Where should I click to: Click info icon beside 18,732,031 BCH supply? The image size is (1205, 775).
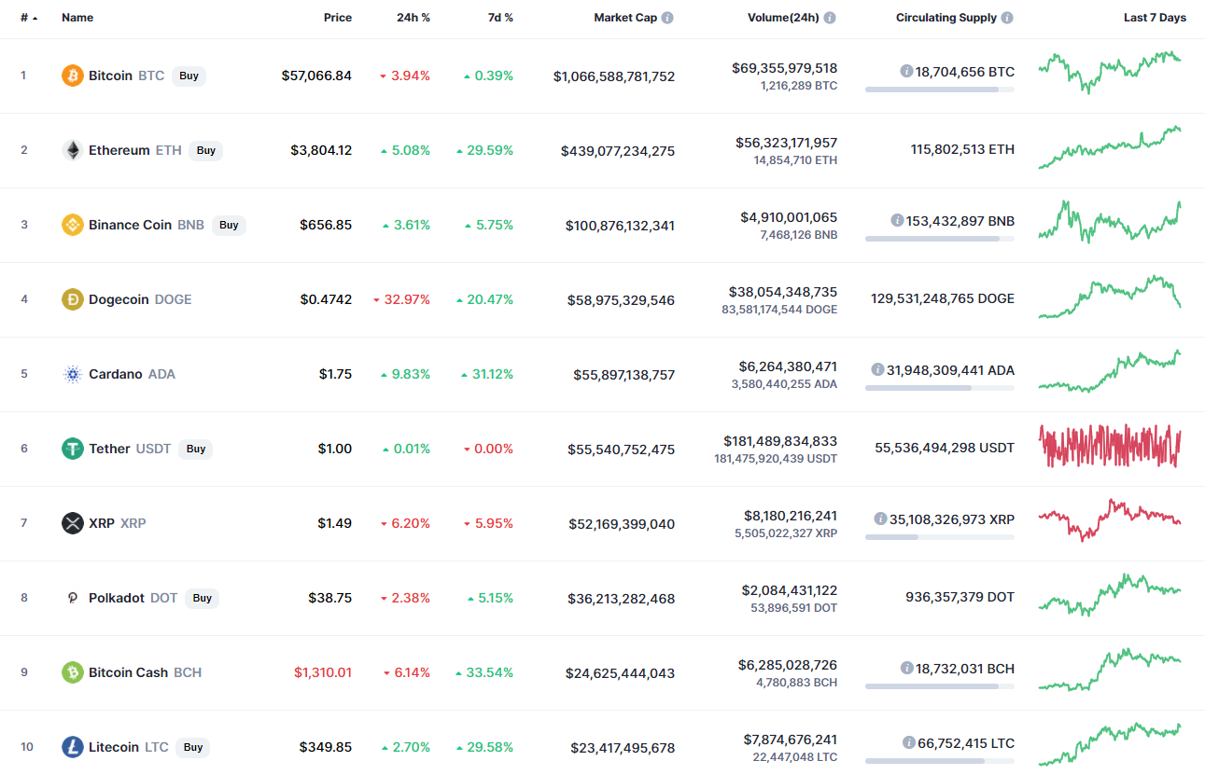(x=906, y=669)
